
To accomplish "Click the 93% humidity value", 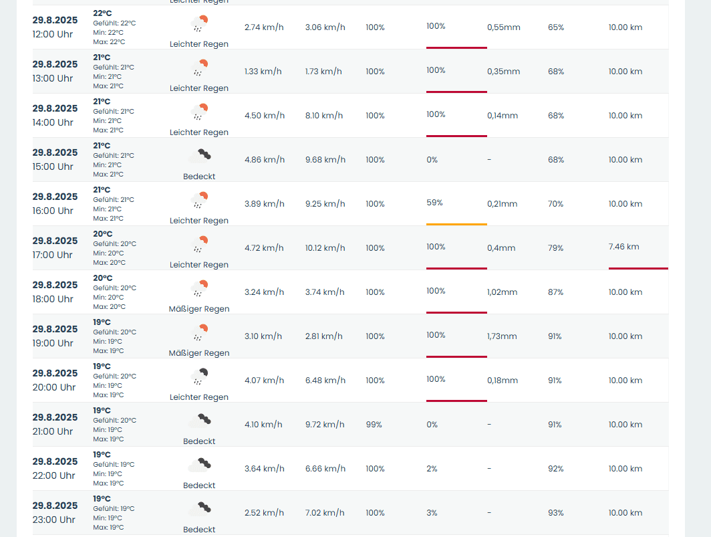I will click(555, 512).
